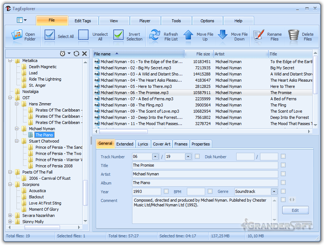
Task: Click the Invert Selection icon
Action: click(x=118, y=36)
